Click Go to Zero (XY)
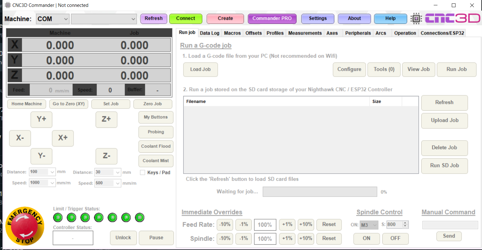The width and height of the screenshot is (482, 250). 69,104
